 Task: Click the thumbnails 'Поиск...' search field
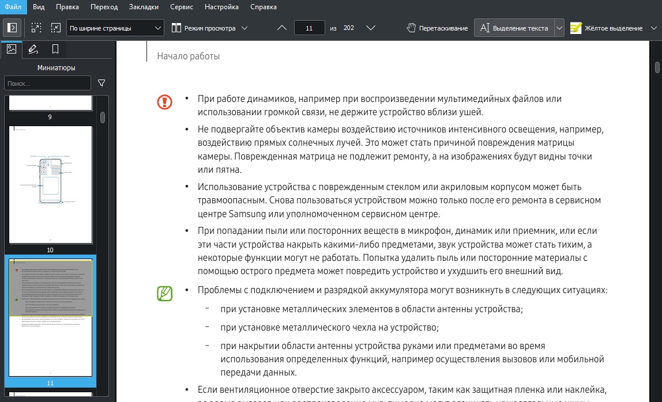pyautogui.click(x=47, y=83)
